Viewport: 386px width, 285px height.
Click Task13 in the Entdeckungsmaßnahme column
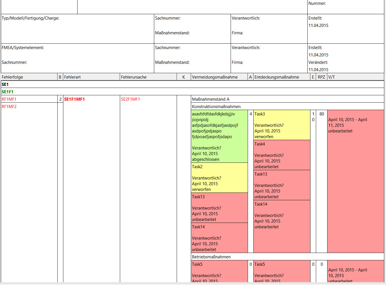click(x=282, y=185)
